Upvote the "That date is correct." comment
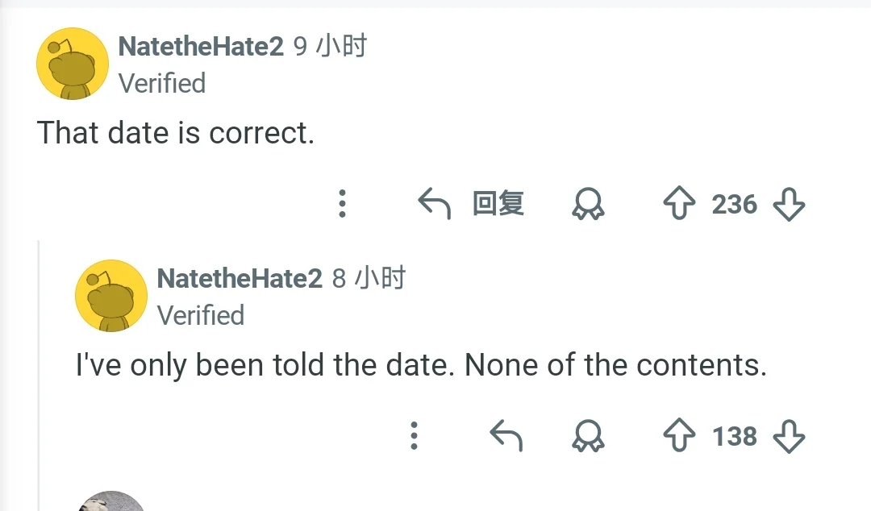This screenshot has height=511, width=871. tap(679, 205)
